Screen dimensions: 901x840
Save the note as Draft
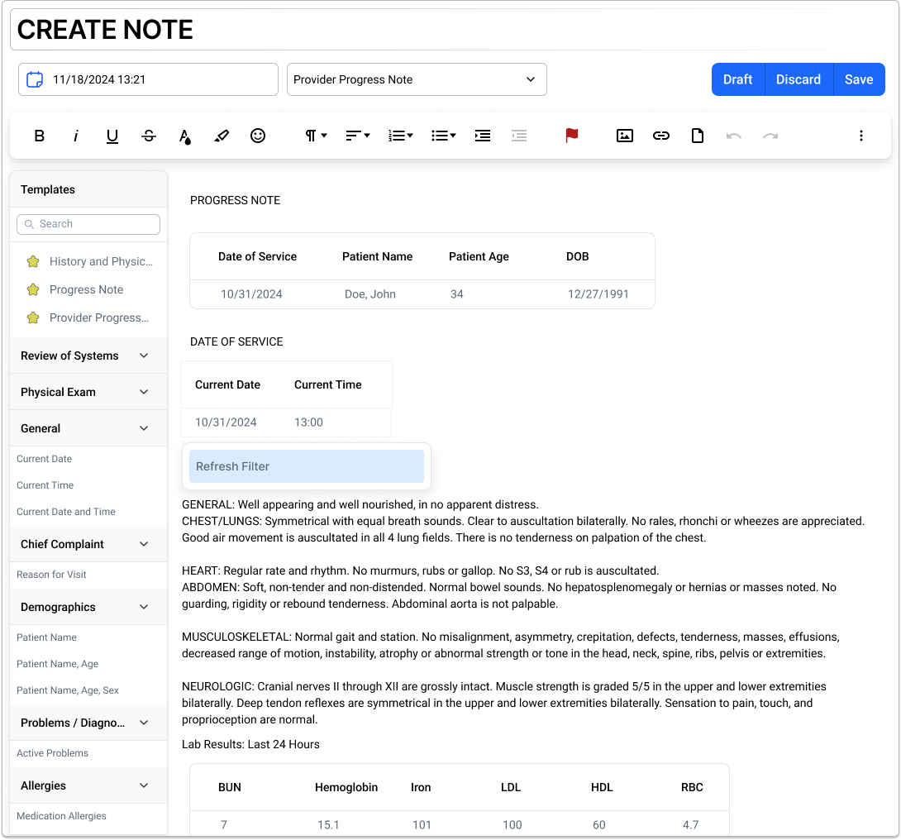pyautogui.click(x=738, y=79)
